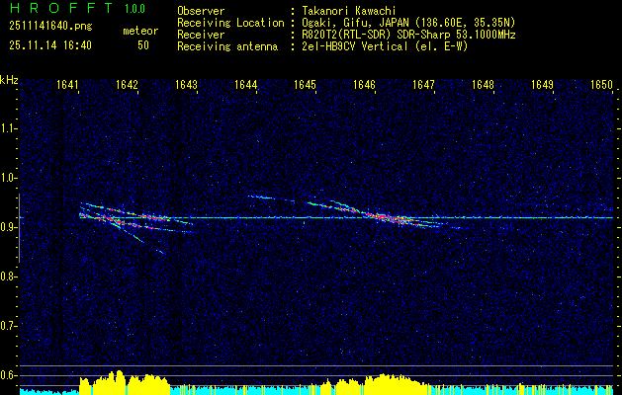The width and height of the screenshot is (622, 395).
Task: Click the 0.7 frequency axis label
Action: (x=9, y=324)
